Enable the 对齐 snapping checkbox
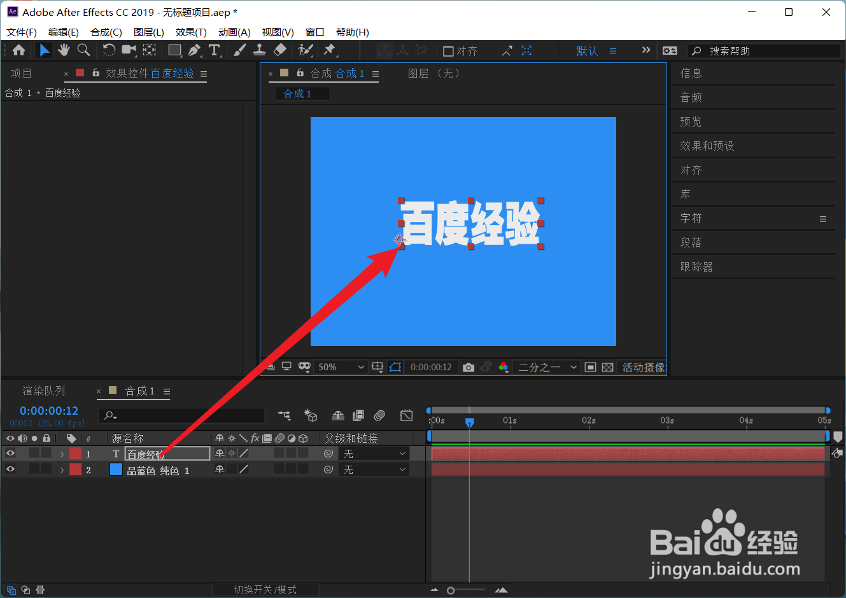This screenshot has width=846, height=598. [x=448, y=51]
